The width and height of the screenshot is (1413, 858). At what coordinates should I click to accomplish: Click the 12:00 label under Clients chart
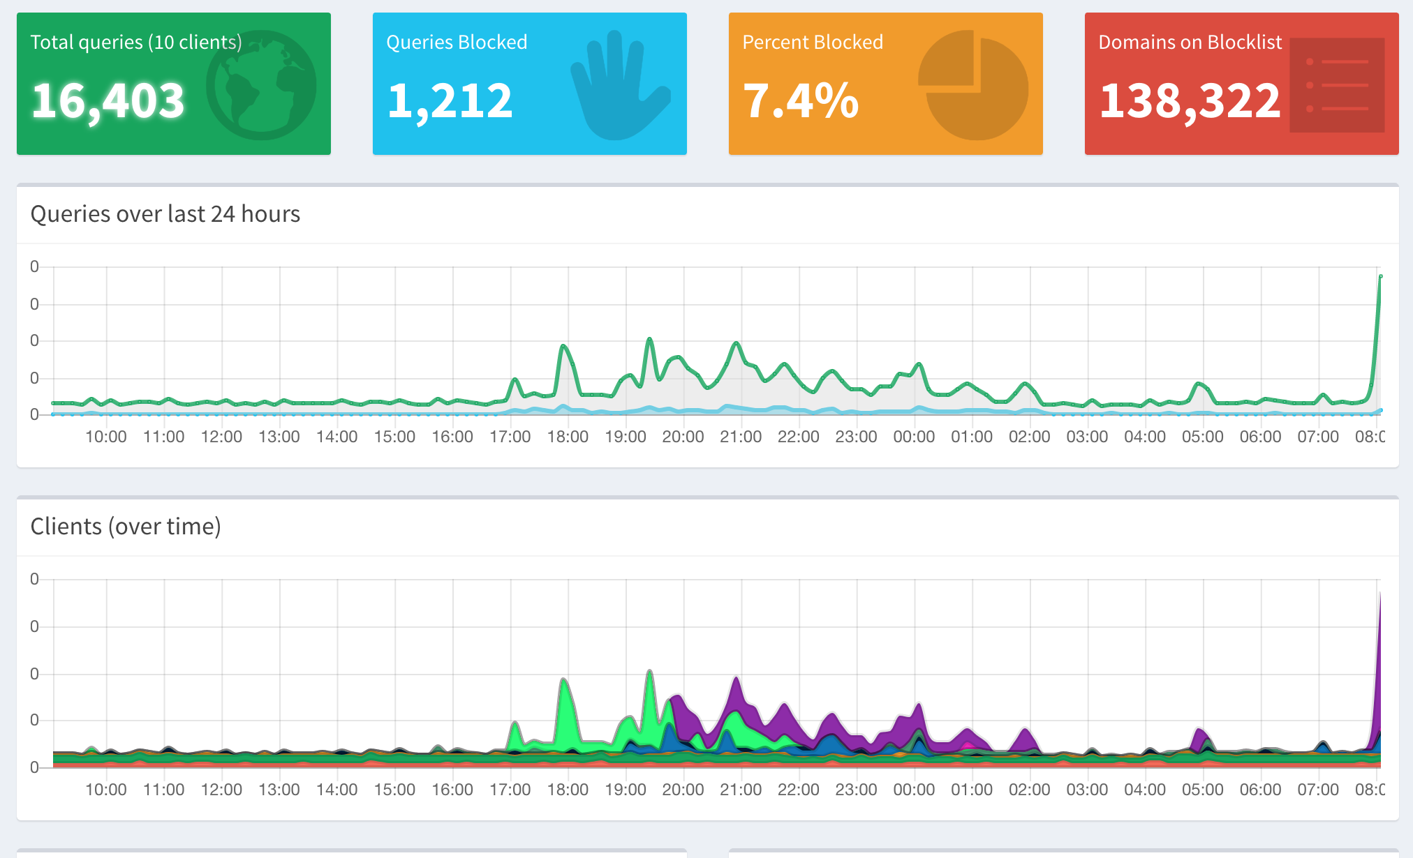coord(221,790)
